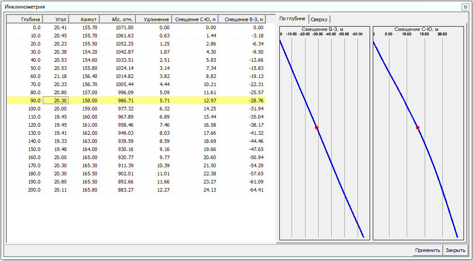Click the Смещение С-Ю, м chart title
Viewport: 473px width, 261px height.
pyautogui.click(x=416, y=29)
